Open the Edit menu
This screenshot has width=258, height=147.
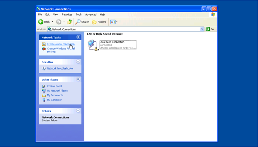[47, 14]
